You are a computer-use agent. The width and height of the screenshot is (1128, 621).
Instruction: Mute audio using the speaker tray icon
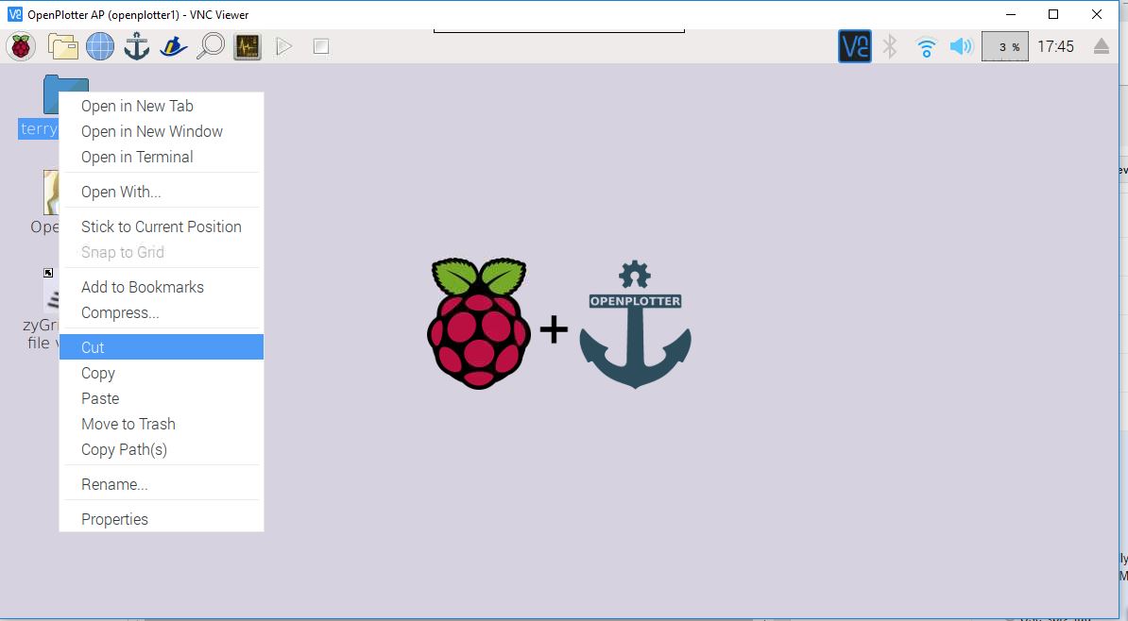(962, 45)
